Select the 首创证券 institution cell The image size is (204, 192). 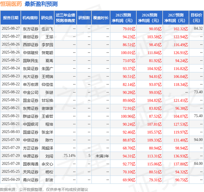tap(31, 37)
